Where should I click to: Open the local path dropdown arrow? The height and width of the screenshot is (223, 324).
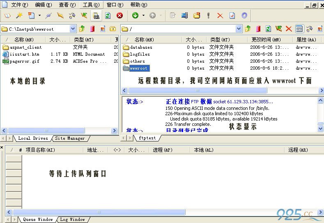(73, 29)
